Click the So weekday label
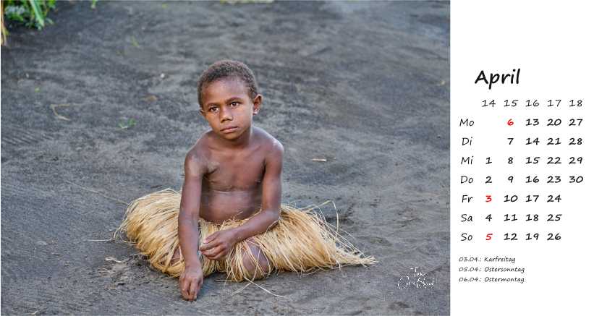Image resolution: width=615 pixels, height=316 pixels. (x=467, y=237)
